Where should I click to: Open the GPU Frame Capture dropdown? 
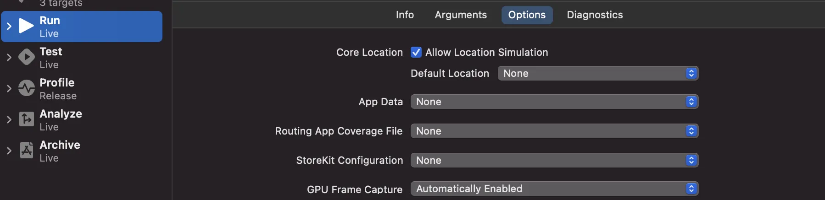click(x=554, y=189)
